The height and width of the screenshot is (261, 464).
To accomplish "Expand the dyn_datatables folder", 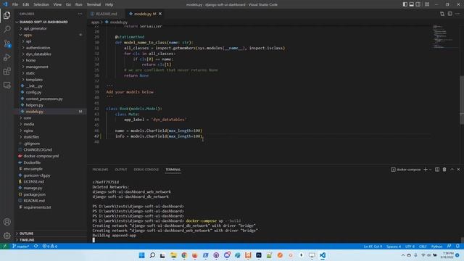I will (38, 54).
